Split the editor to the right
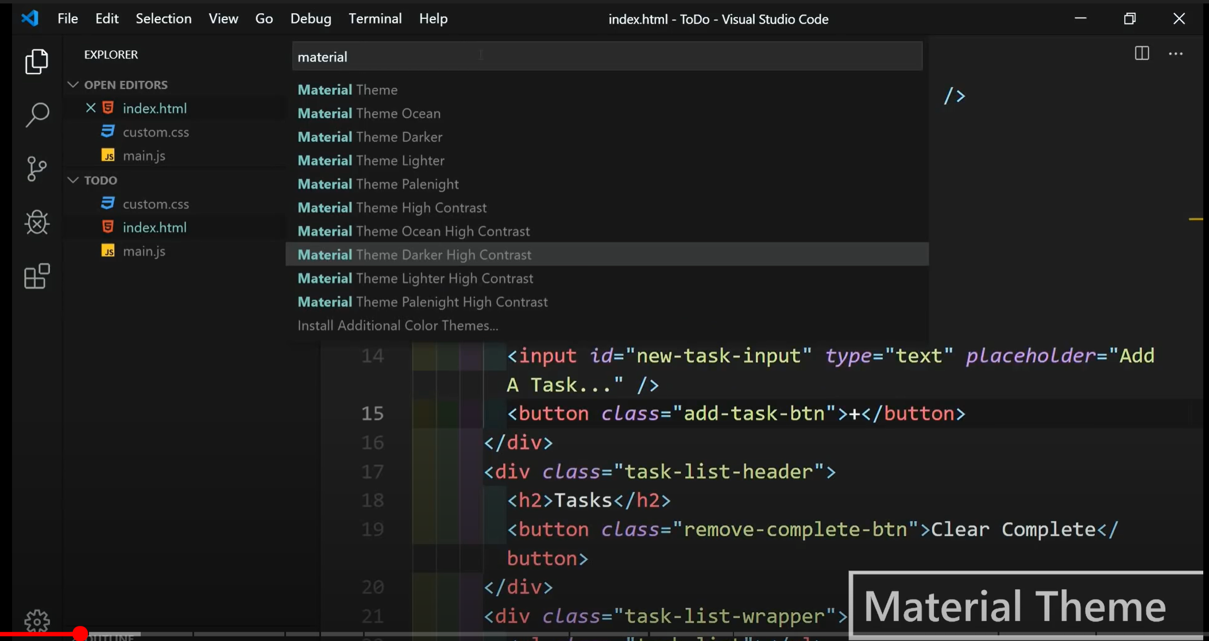 (x=1142, y=54)
